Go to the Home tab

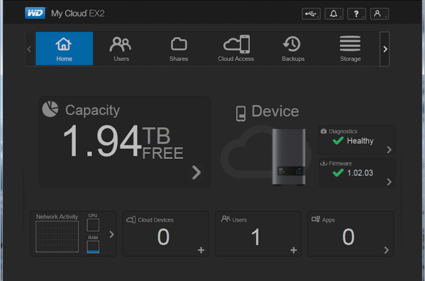click(64, 48)
